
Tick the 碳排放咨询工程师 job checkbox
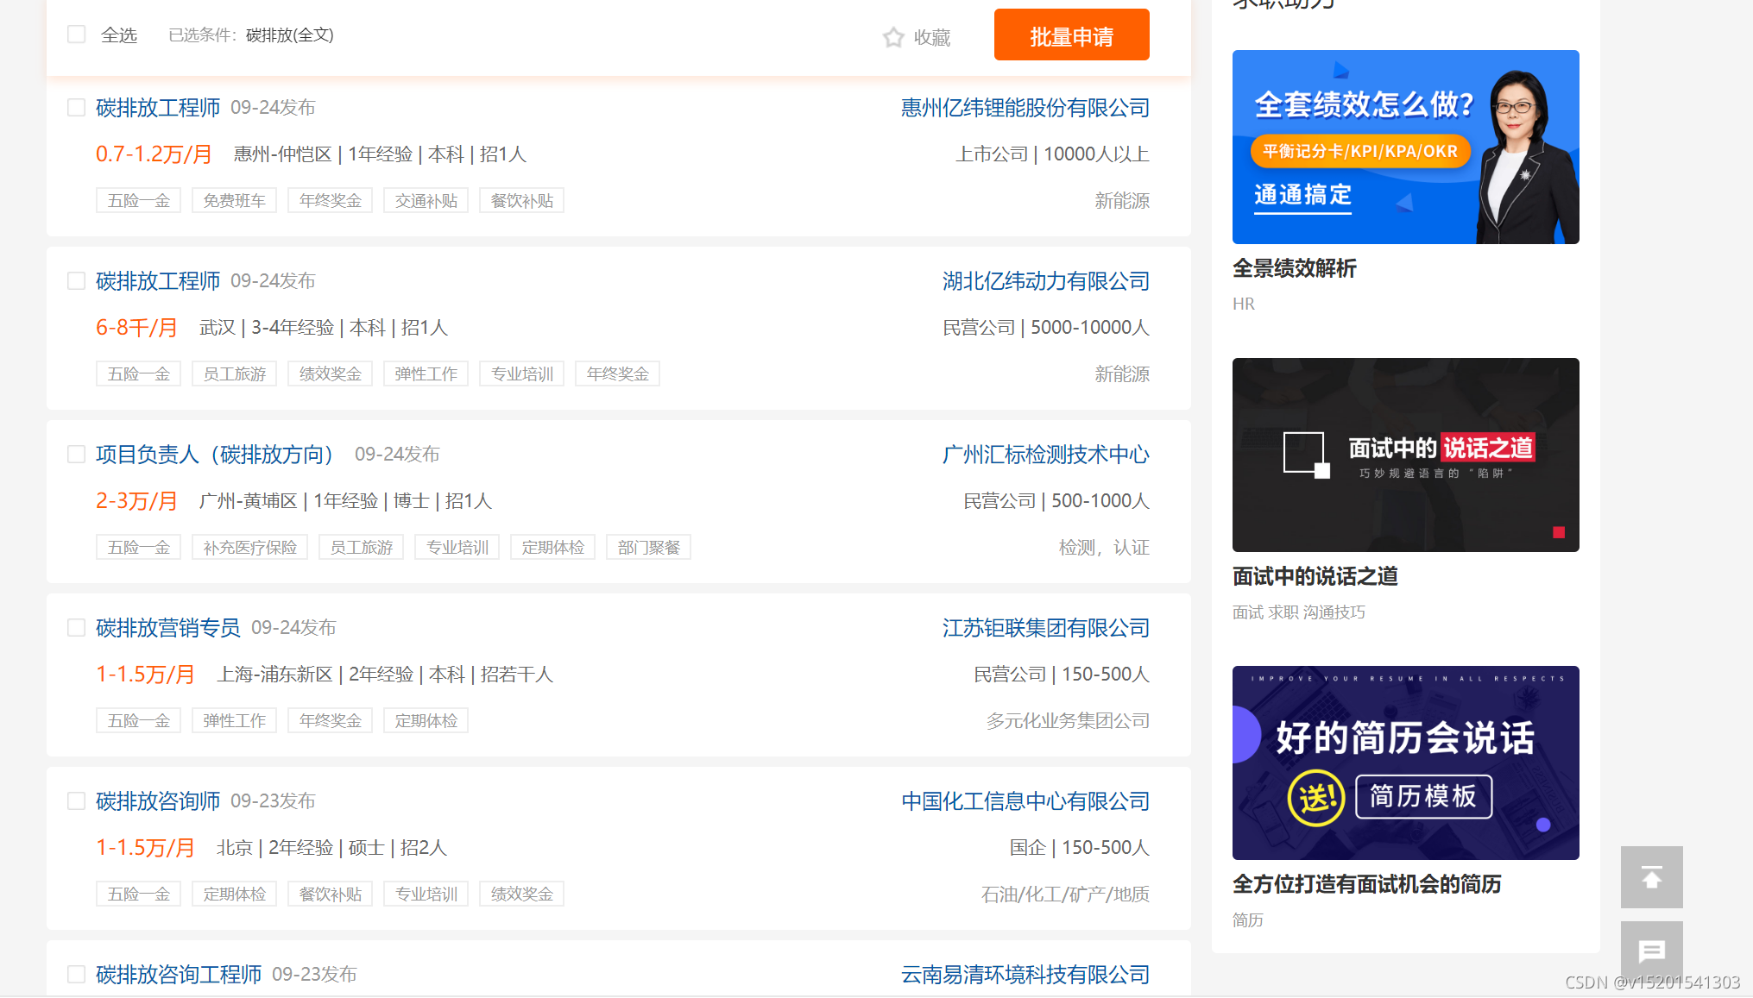[x=77, y=974]
